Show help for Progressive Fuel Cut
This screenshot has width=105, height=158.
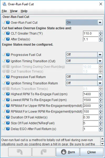coord(8,55)
